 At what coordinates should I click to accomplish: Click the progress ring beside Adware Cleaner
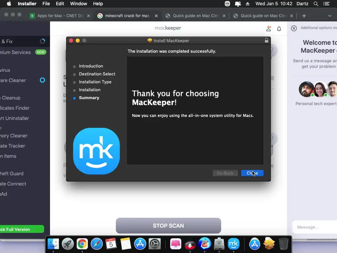[x=42, y=80]
